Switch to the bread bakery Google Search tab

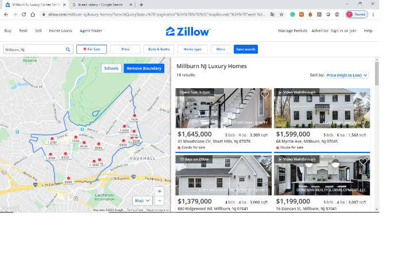(100, 5)
